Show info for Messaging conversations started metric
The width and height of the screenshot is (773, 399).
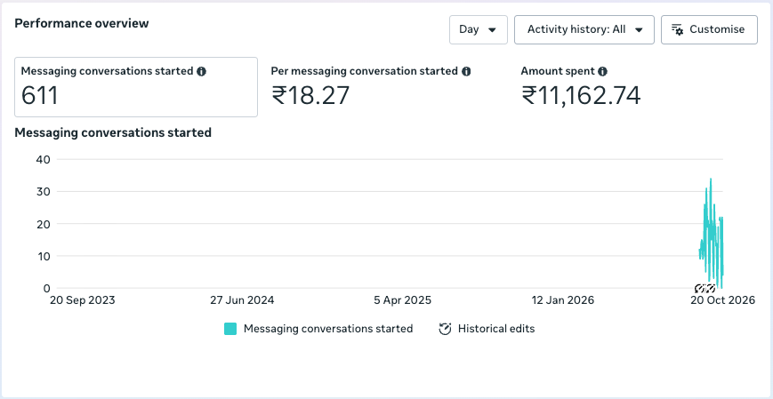(x=201, y=71)
